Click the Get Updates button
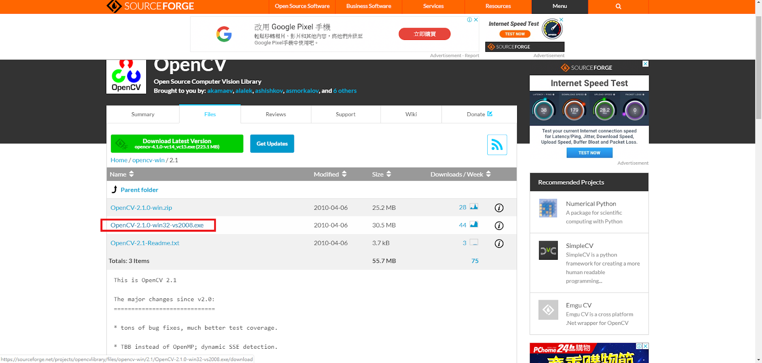The height and width of the screenshot is (363, 762). pyautogui.click(x=272, y=144)
